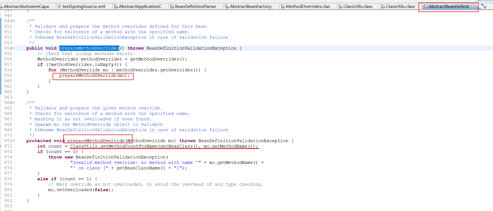Viewport: 493px width, 211px height.
Task: Click getBeanClassName() in the exception message
Action: (141, 168)
